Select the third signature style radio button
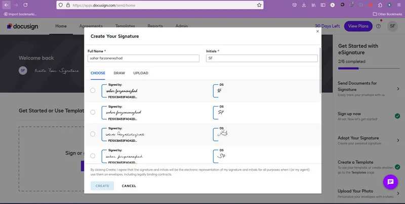Image resolution: width=405 pixels, height=204 pixels. pyautogui.click(x=93, y=134)
